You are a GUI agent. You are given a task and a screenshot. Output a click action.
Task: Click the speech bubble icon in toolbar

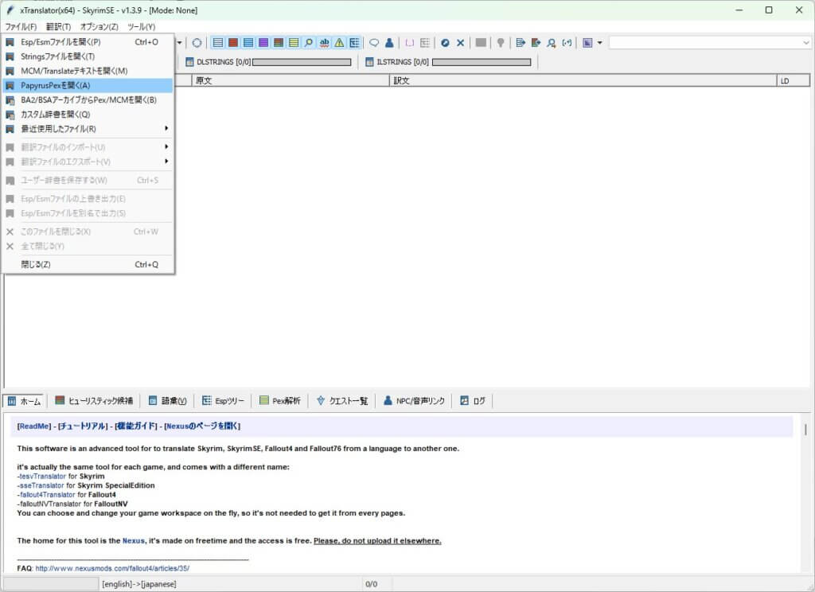point(374,43)
